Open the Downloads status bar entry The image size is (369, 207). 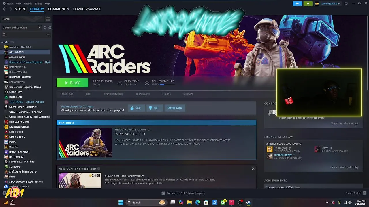pos(183,193)
